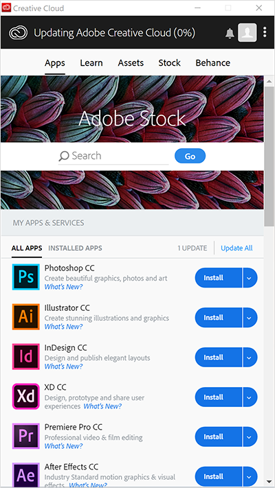The image size is (275, 488).
Task: Open the three-dot options menu
Action: click(265, 32)
